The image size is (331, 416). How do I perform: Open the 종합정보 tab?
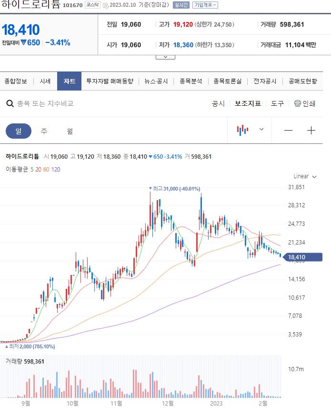pyautogui.click(x=16, y=81)
